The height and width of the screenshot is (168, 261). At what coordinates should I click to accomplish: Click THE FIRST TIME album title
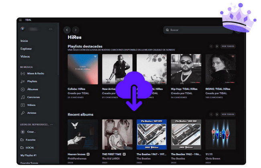[x=112, y=154]
